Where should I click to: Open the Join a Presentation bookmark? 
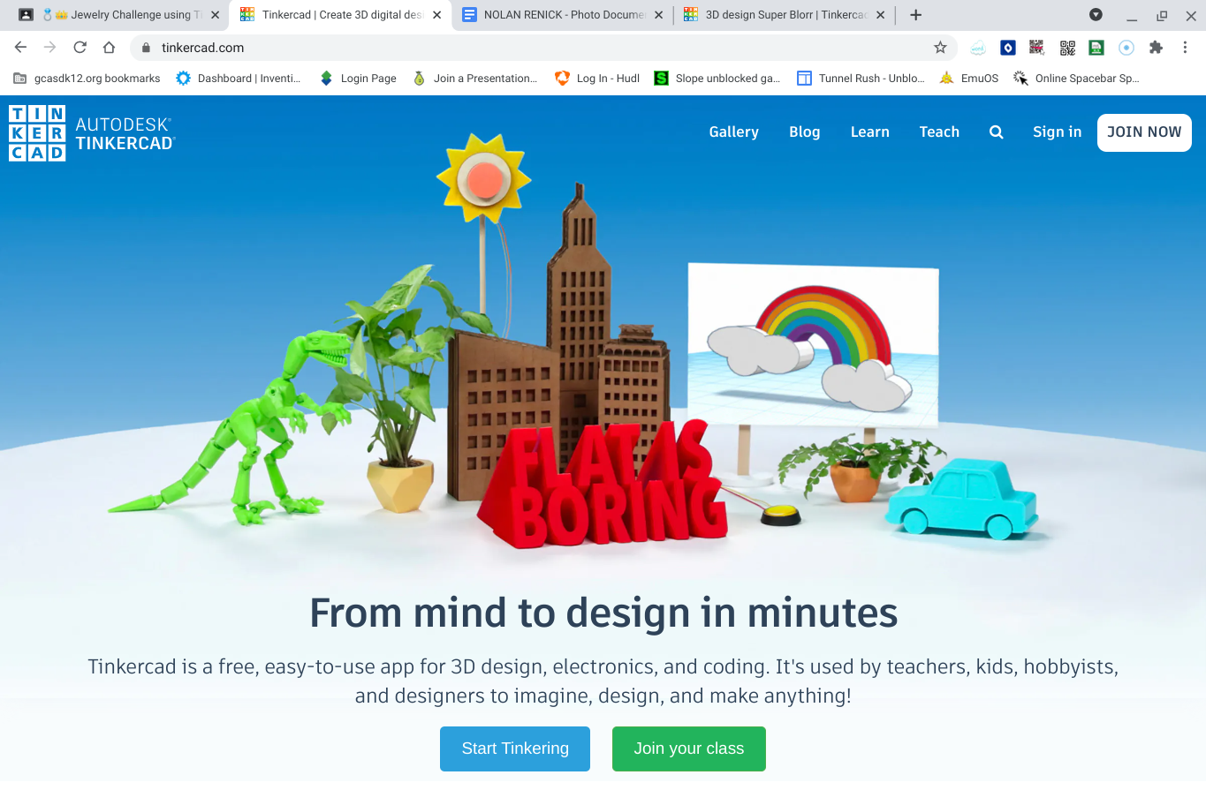474,79
